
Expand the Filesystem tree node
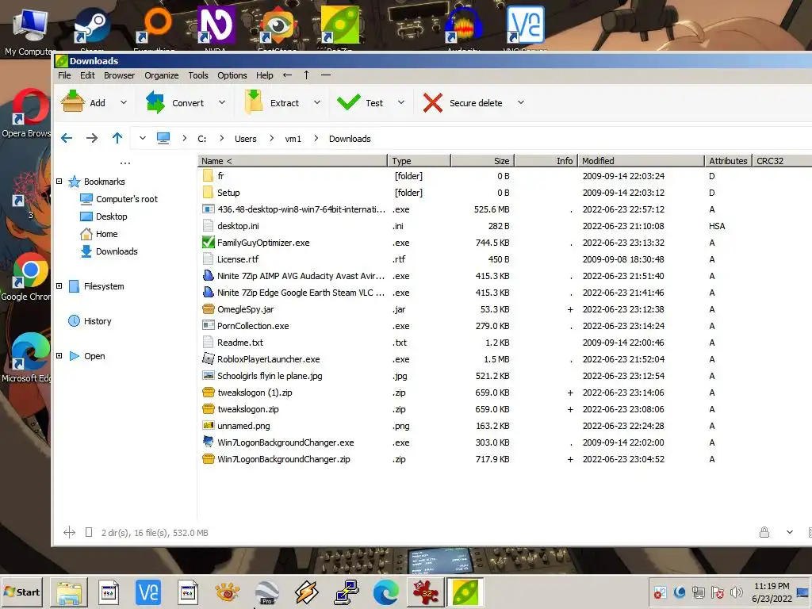pos(59,285)
